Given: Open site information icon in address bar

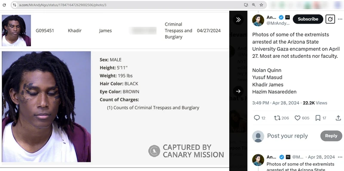Looking at the screenshot, I should pos(15,5).
